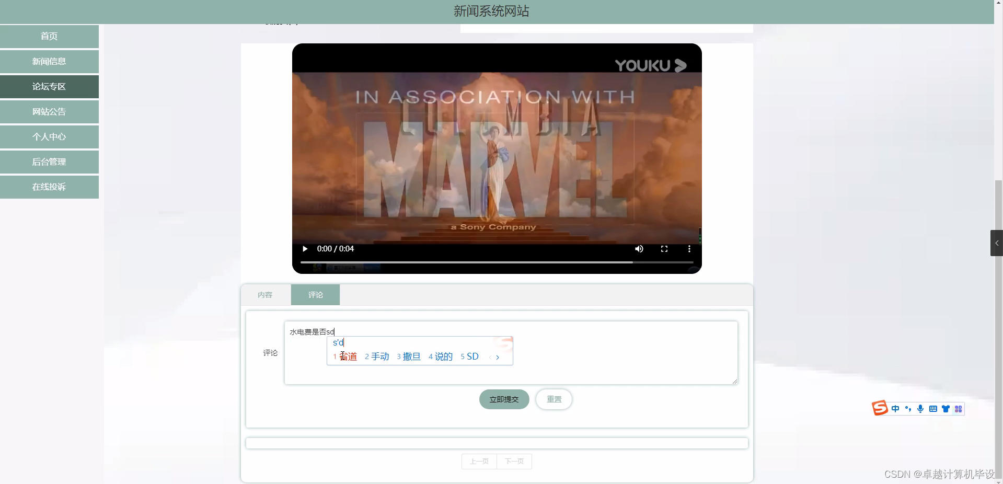
Task: Select 论坛专区 in the sidebar
Action: (x=49, y=86)
